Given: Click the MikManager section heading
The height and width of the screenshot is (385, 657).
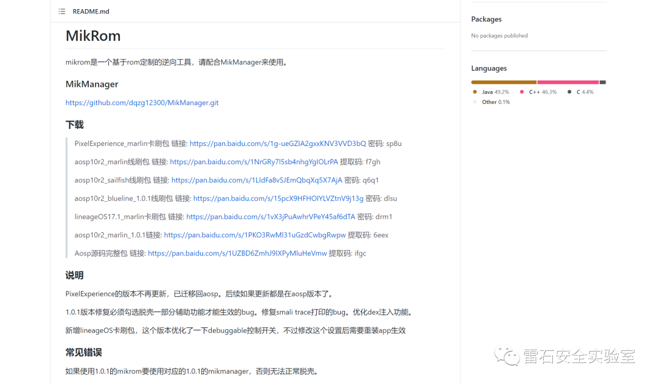Looking at the screenshot, I should [92, 84].
